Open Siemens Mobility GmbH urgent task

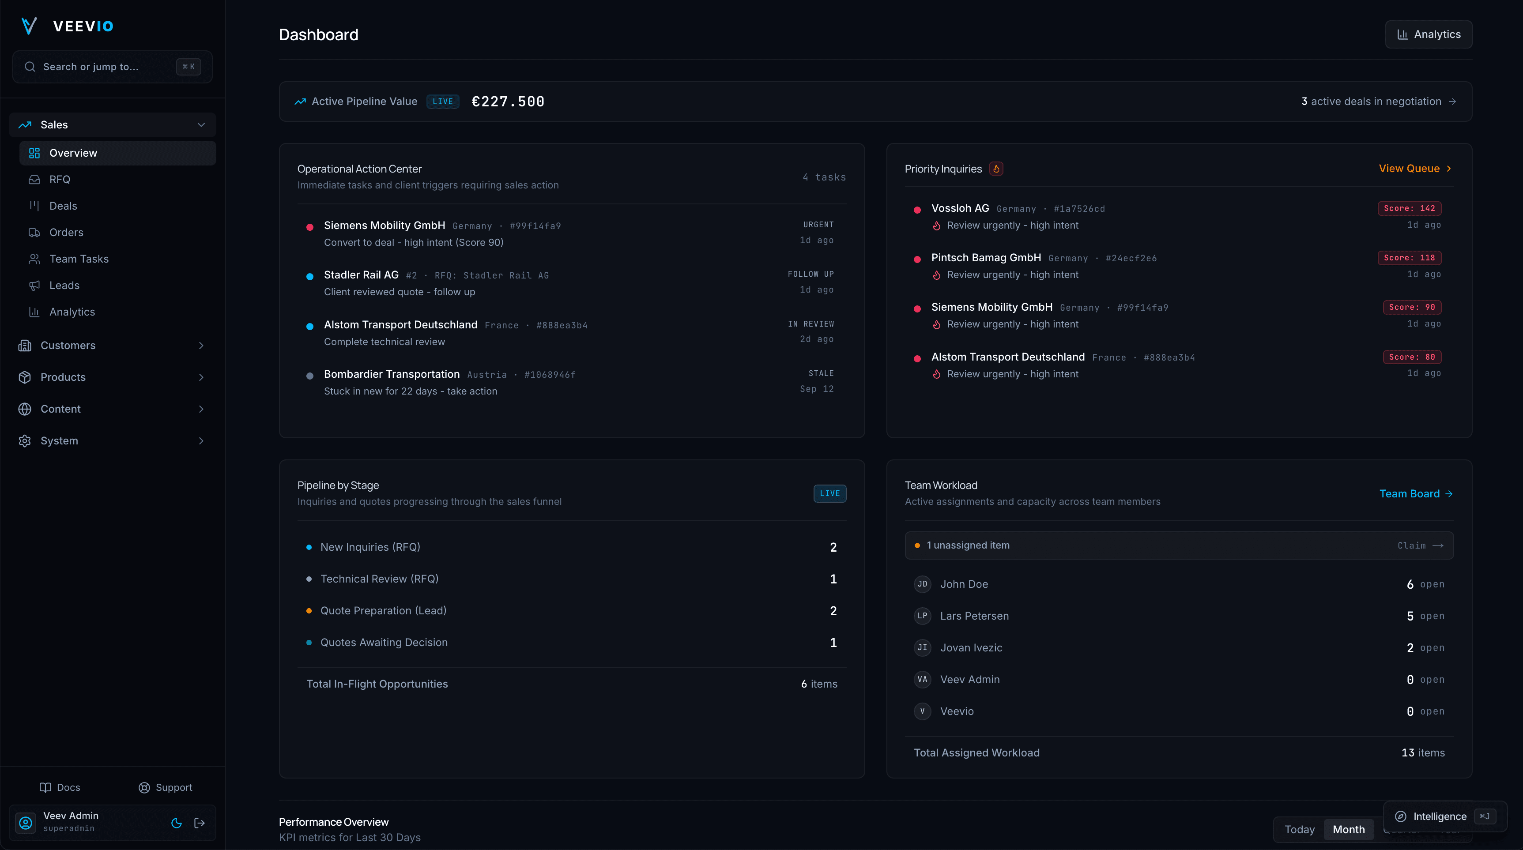click(x=572, y=233)
